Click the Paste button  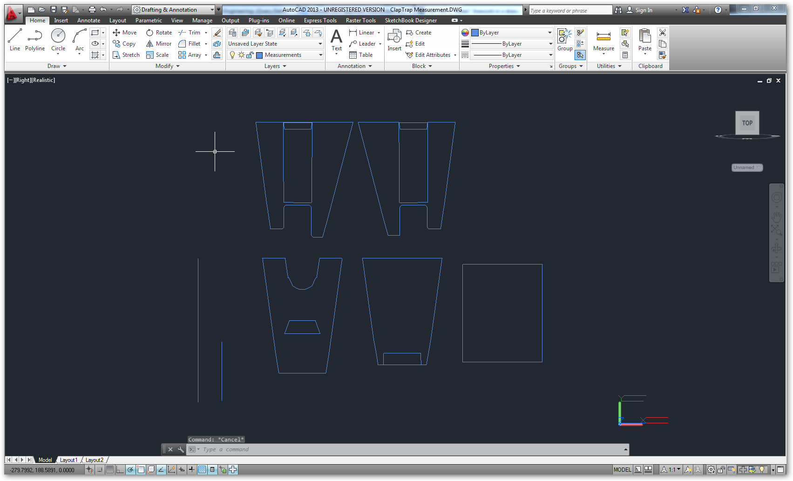pyautogui.click(x=645, y=40)
